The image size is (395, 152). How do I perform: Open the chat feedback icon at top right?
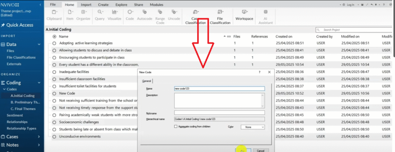pos(390,5)
